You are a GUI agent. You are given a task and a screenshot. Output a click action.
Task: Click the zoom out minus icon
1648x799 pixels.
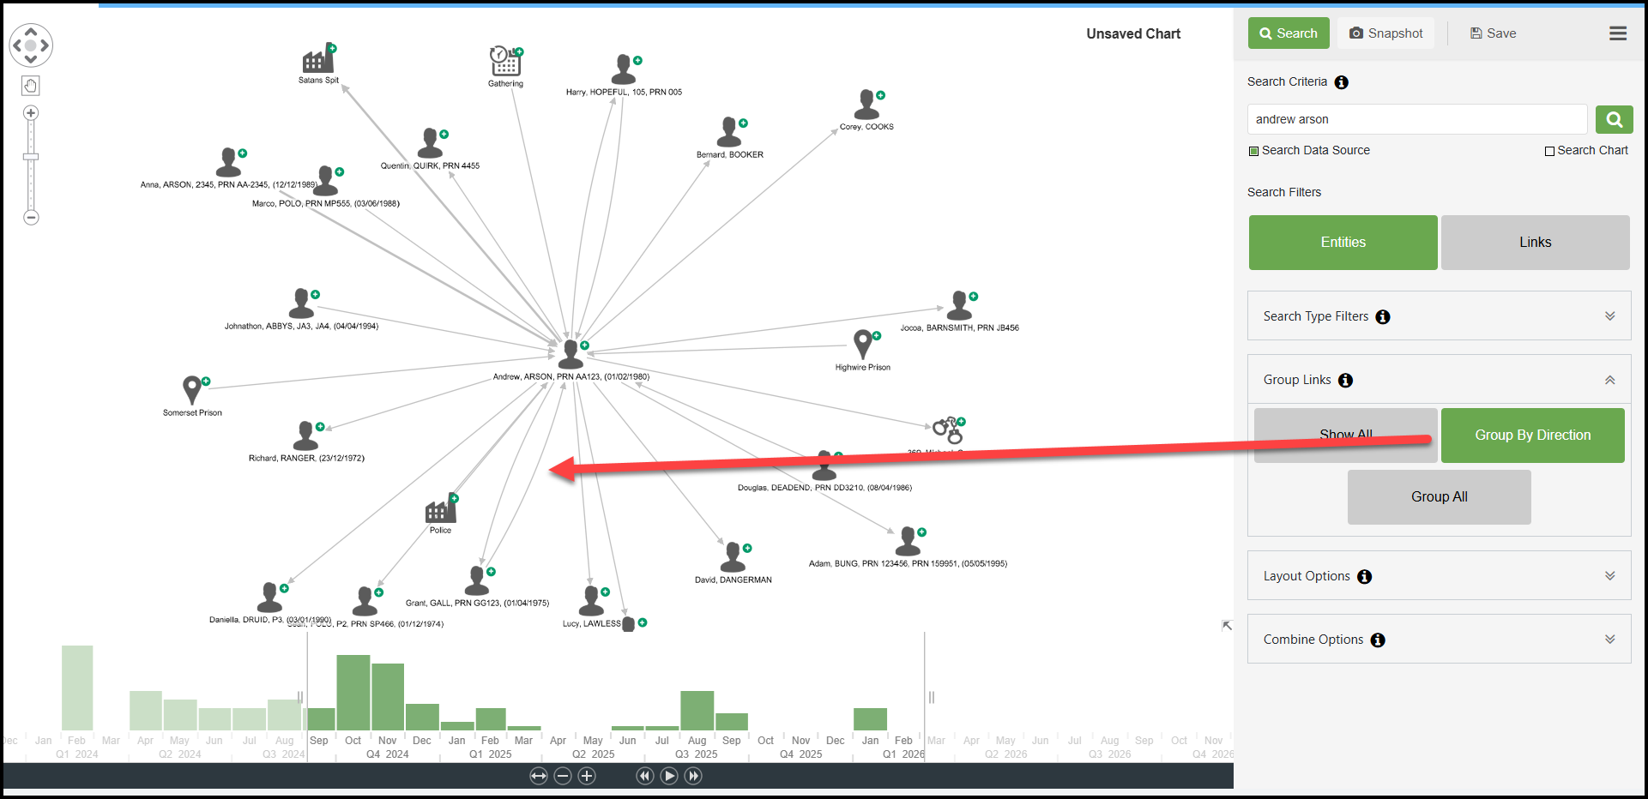[31, 218]
